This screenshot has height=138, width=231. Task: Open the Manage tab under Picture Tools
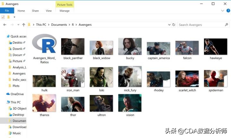point(64,11)
